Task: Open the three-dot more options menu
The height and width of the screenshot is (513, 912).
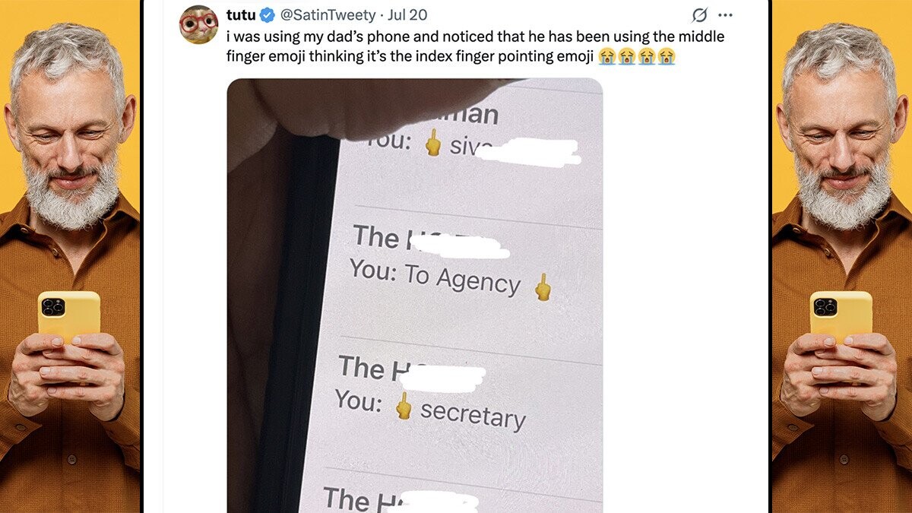Action: [x=726, y=15]
